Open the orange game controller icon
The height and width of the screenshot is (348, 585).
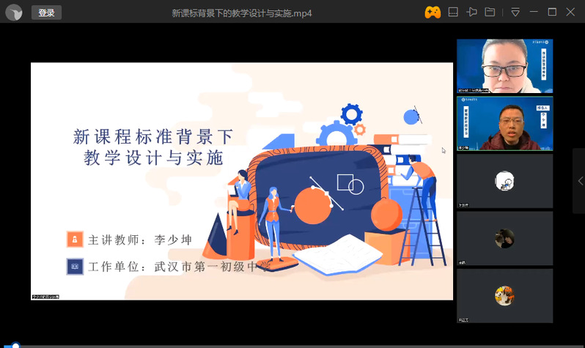pos(433,12)
